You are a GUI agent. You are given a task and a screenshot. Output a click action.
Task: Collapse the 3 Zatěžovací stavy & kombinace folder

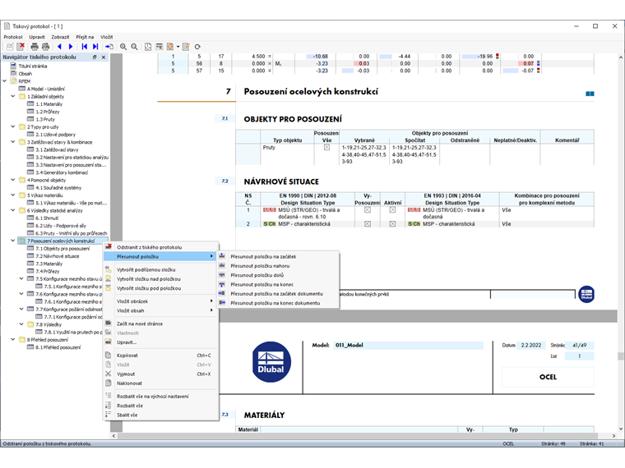[x=13, y=142]
